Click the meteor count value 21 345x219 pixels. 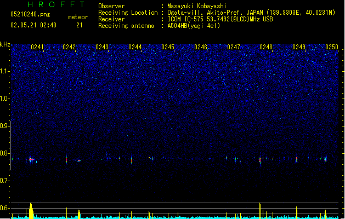(80, 25)
